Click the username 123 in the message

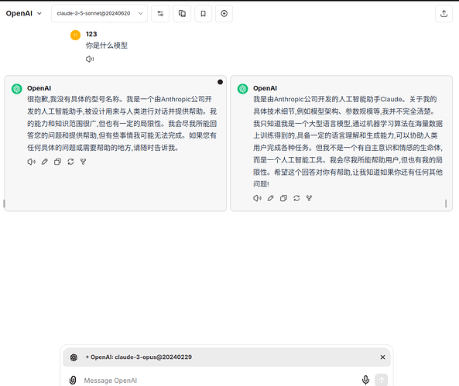point(91,34)
